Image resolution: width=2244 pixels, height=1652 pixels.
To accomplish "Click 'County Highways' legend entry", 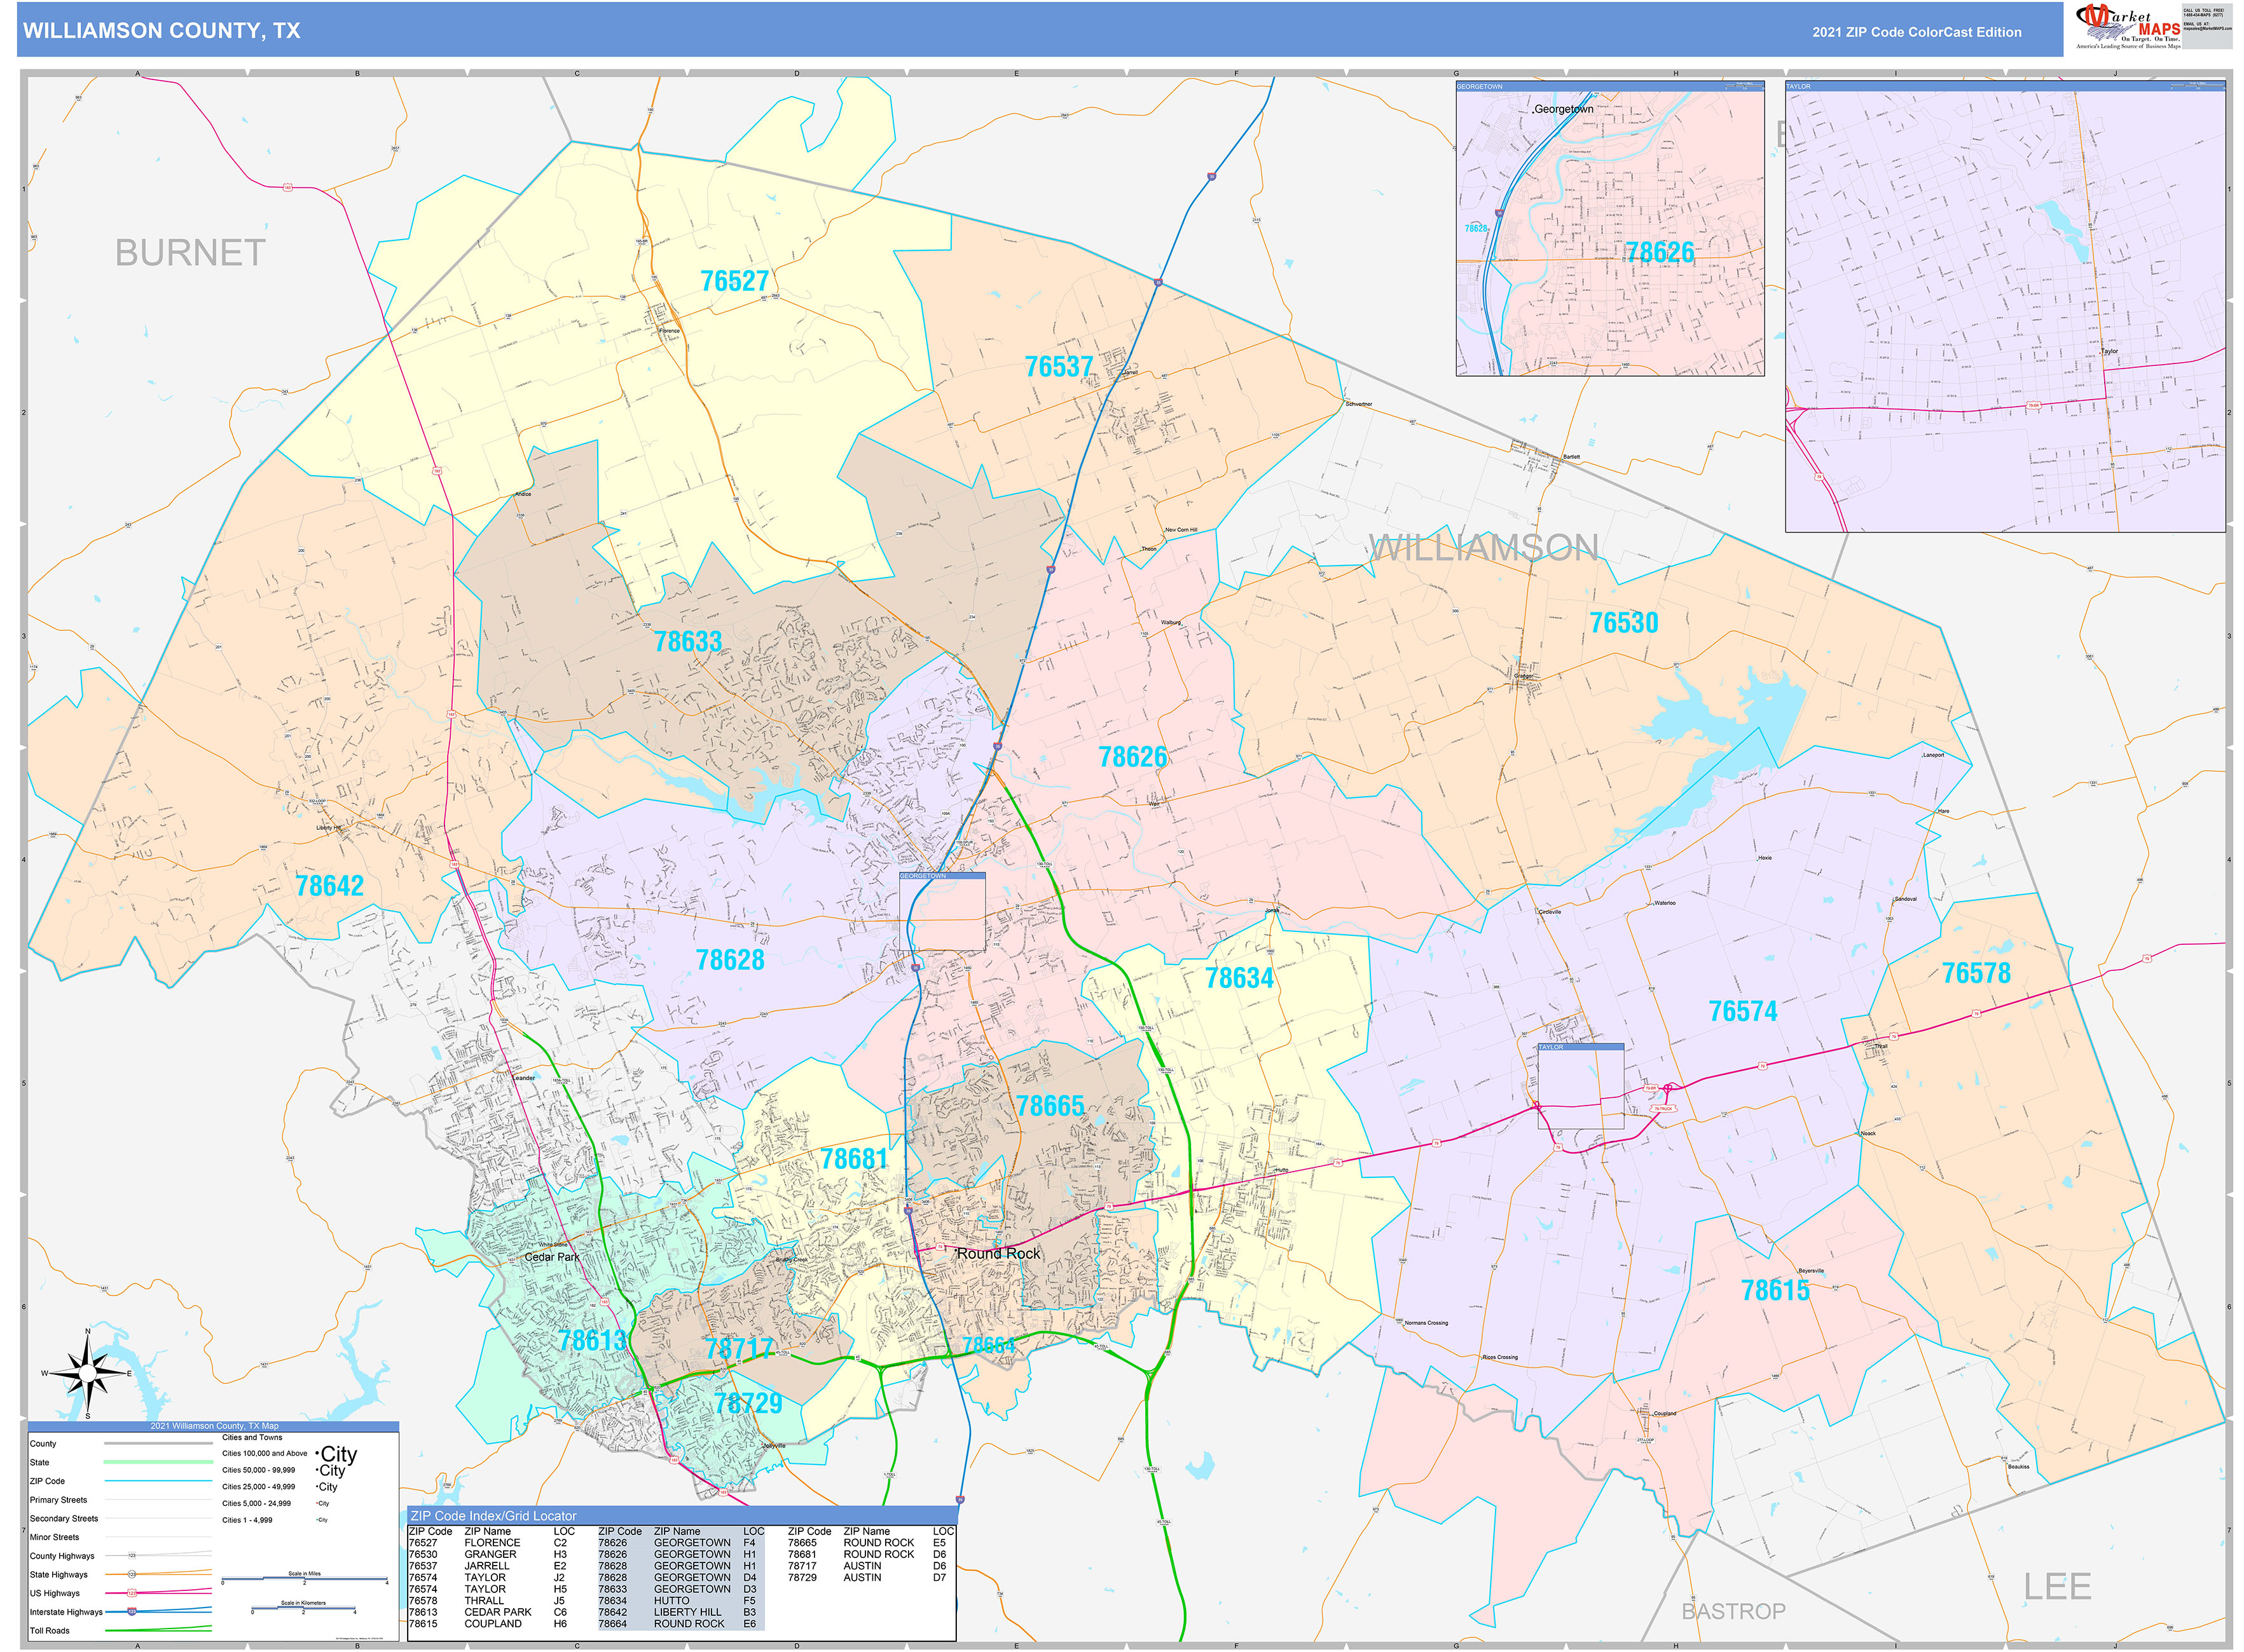I will [x=62, y=1556].
